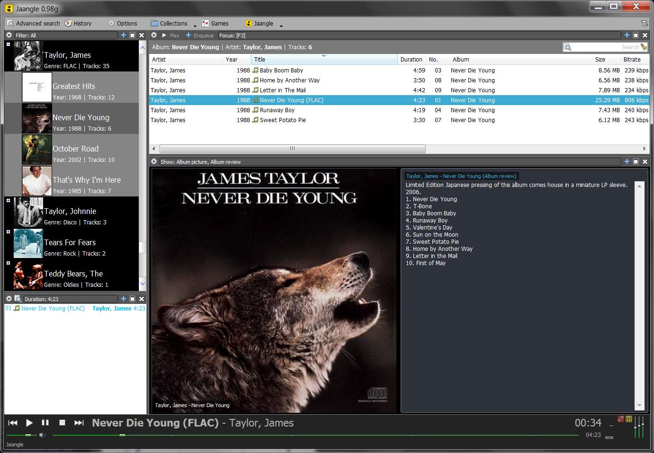This screenshot has width=654, height=453.
Task: Skip to the next track
Action: tap(79, 423)
